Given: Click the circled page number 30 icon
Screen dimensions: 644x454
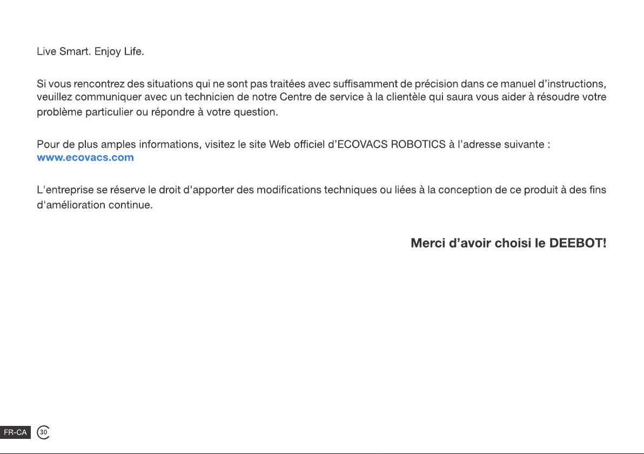Looking at the screenshot, I should click(x=43, y=432).
